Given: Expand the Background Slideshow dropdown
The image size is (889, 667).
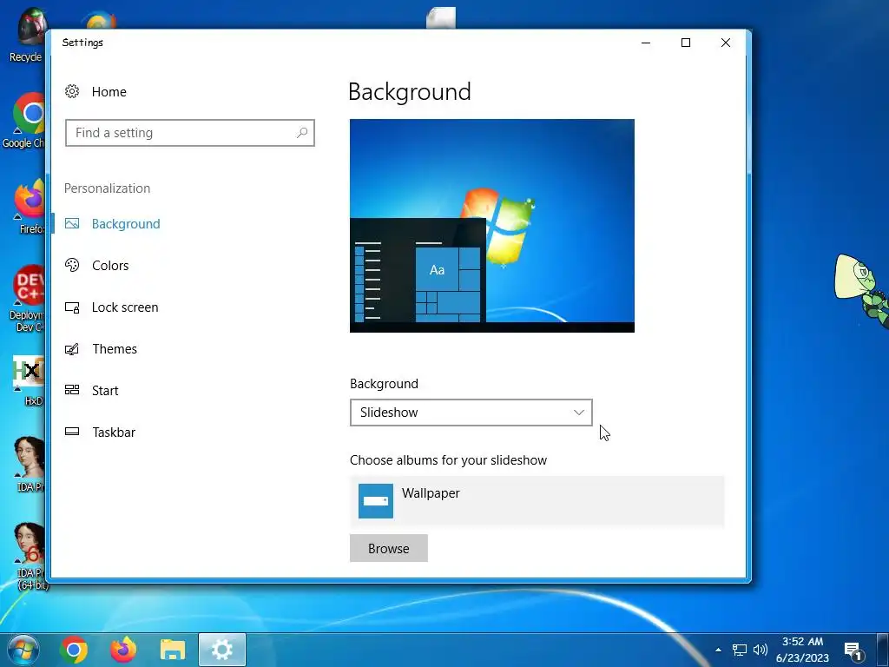Looking at the screenshot, I should [x=471, y=413].
